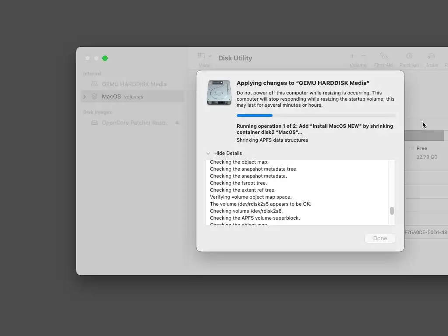This screenshot has width=448, height=336.
Task: Click 'The volume /dev/rdisk2s5 appears to be OK.'
Action: pyautogui.click(x=261, y=204)
